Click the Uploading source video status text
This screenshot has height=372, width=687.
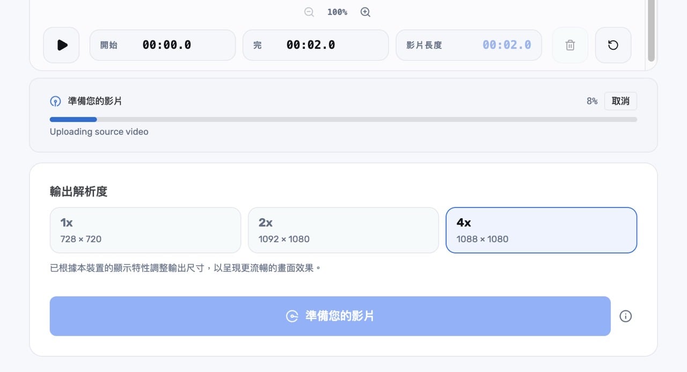(x=99, y=132)
